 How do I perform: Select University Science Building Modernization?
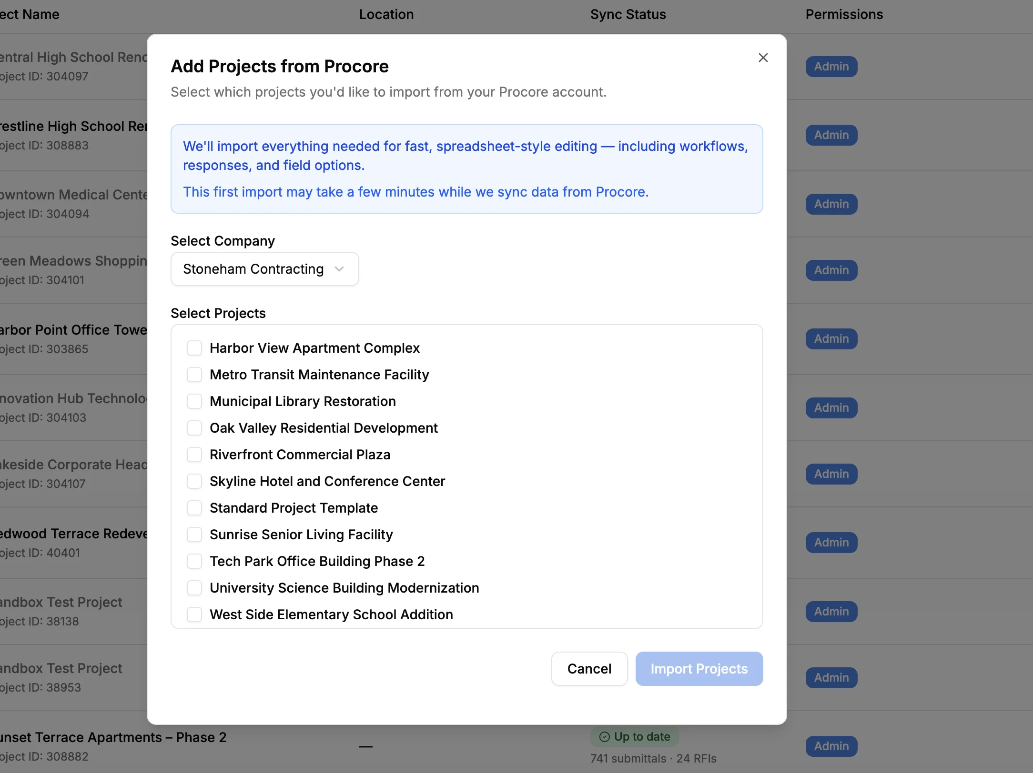tap(194, 588)
